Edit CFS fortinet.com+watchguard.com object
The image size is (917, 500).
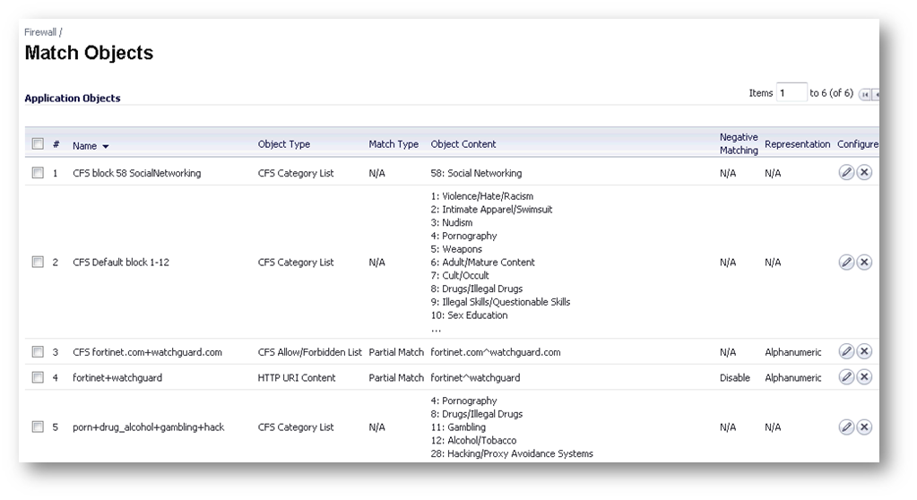pyautogui.click(x=846, y=351)
